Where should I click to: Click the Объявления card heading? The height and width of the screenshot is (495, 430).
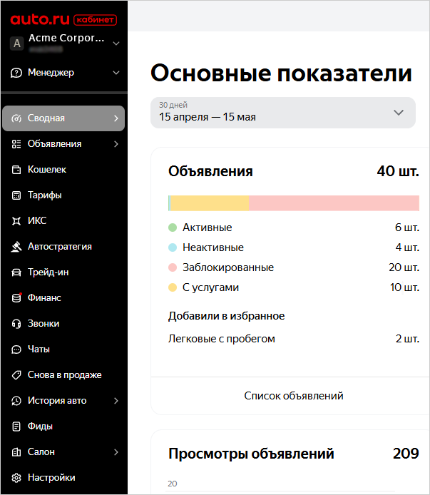(x=210, y=171)
